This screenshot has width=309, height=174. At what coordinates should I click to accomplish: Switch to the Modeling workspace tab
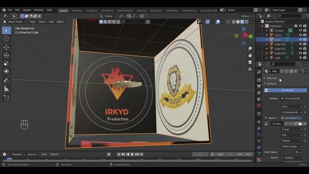click(x=77, y=11)
